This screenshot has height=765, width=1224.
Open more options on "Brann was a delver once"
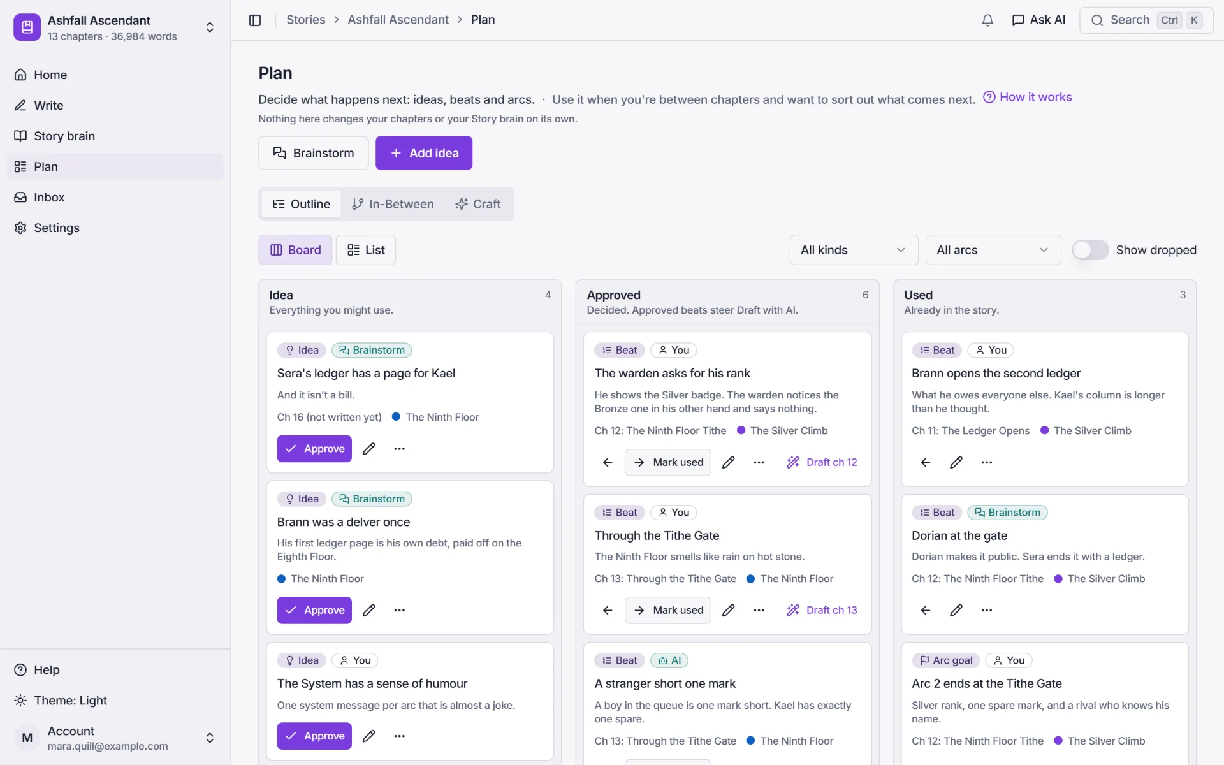399,610
